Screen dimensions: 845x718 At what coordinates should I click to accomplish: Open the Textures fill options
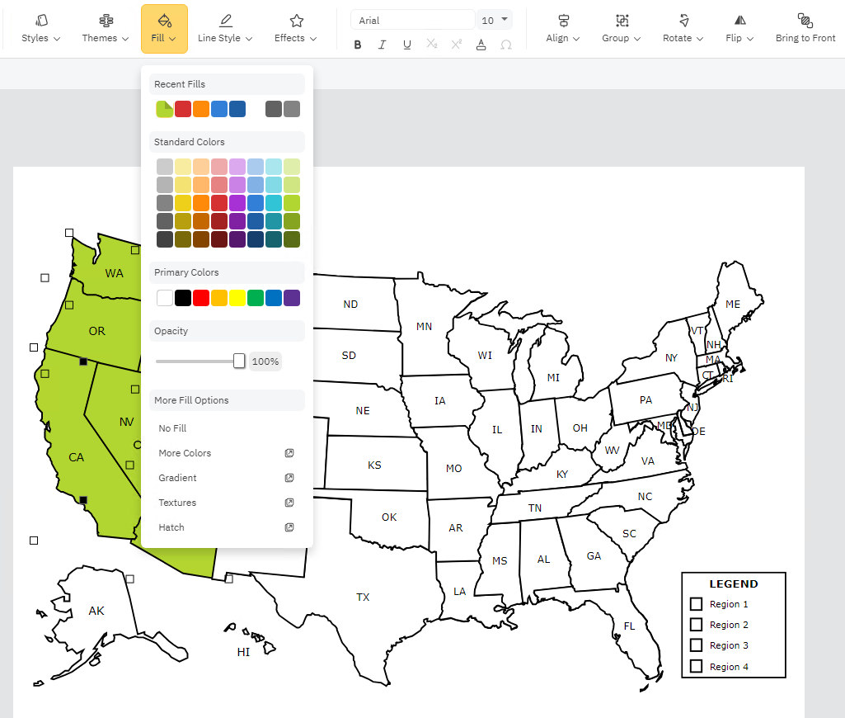pos(177,503)
